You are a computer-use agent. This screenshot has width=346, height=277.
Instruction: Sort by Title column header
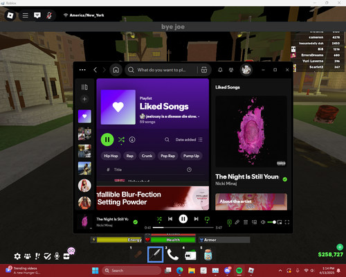coord(118,170)
